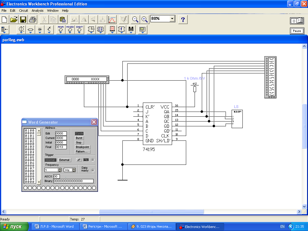Click the Step button
308x231 pixels.
(x=79, y=143)
